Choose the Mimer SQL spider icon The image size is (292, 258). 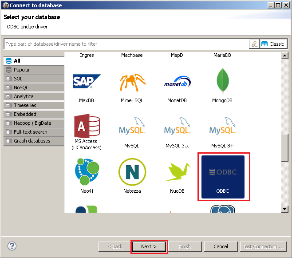tap(132, 82)
